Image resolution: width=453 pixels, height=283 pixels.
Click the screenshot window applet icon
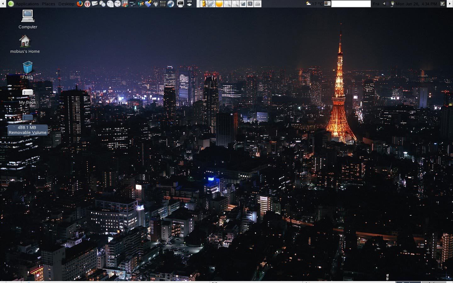[250, 4]
